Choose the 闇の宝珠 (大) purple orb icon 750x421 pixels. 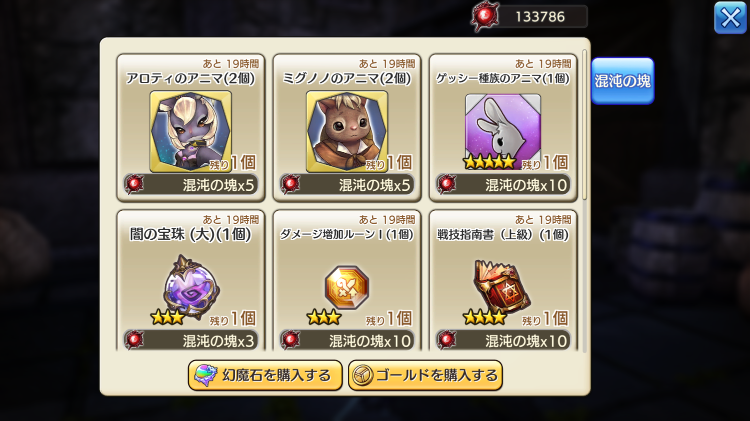click(191, 287)
